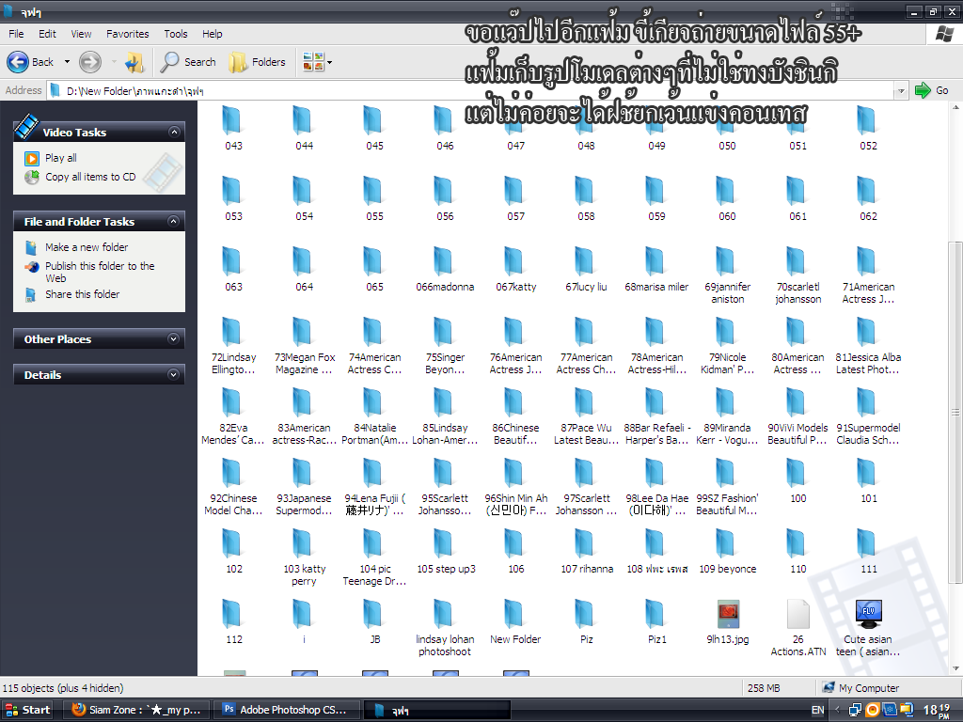Click the Play all link
963x722 pixels.
click(x=61, y=158)
